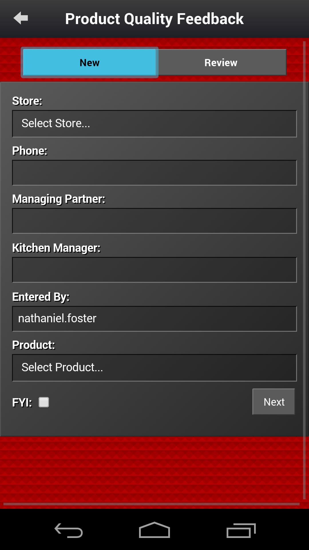
Task: Click the horizontal scrollbar above the navigation bar
Action: pyautogui.click(x=151, y=504)
